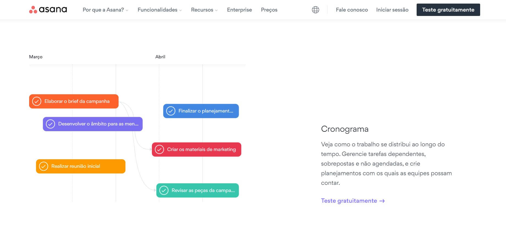Click the Cronograma heading
The image size is (506, 250).
[345, 129]
